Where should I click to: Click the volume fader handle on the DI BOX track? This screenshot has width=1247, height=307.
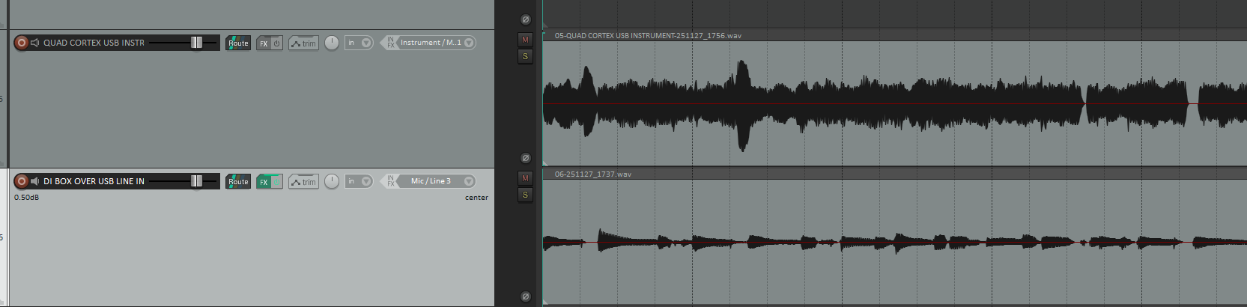coord(196,181)
